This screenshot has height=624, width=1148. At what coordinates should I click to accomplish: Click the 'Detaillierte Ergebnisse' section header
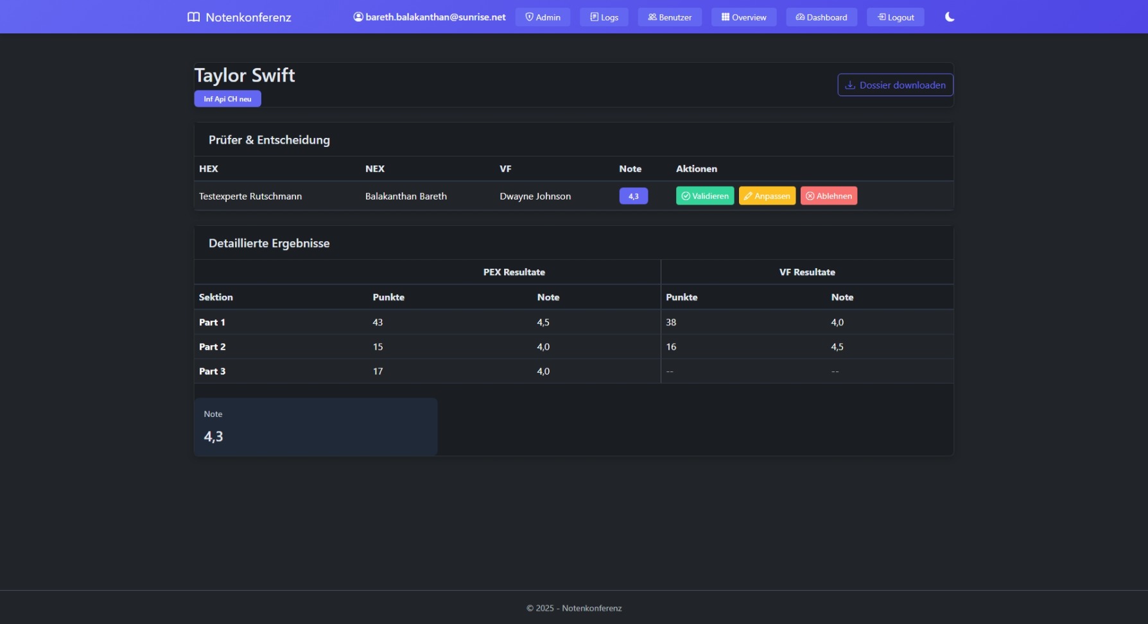(x=269, y=243)
